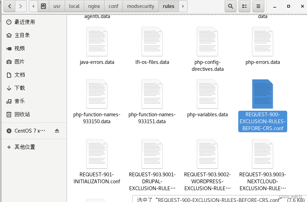Select the REQUEST-903.9001-DRUPAL exclusion rules file icon
The height and width of the screenshot is (202, 307).
tap(152, 154)
